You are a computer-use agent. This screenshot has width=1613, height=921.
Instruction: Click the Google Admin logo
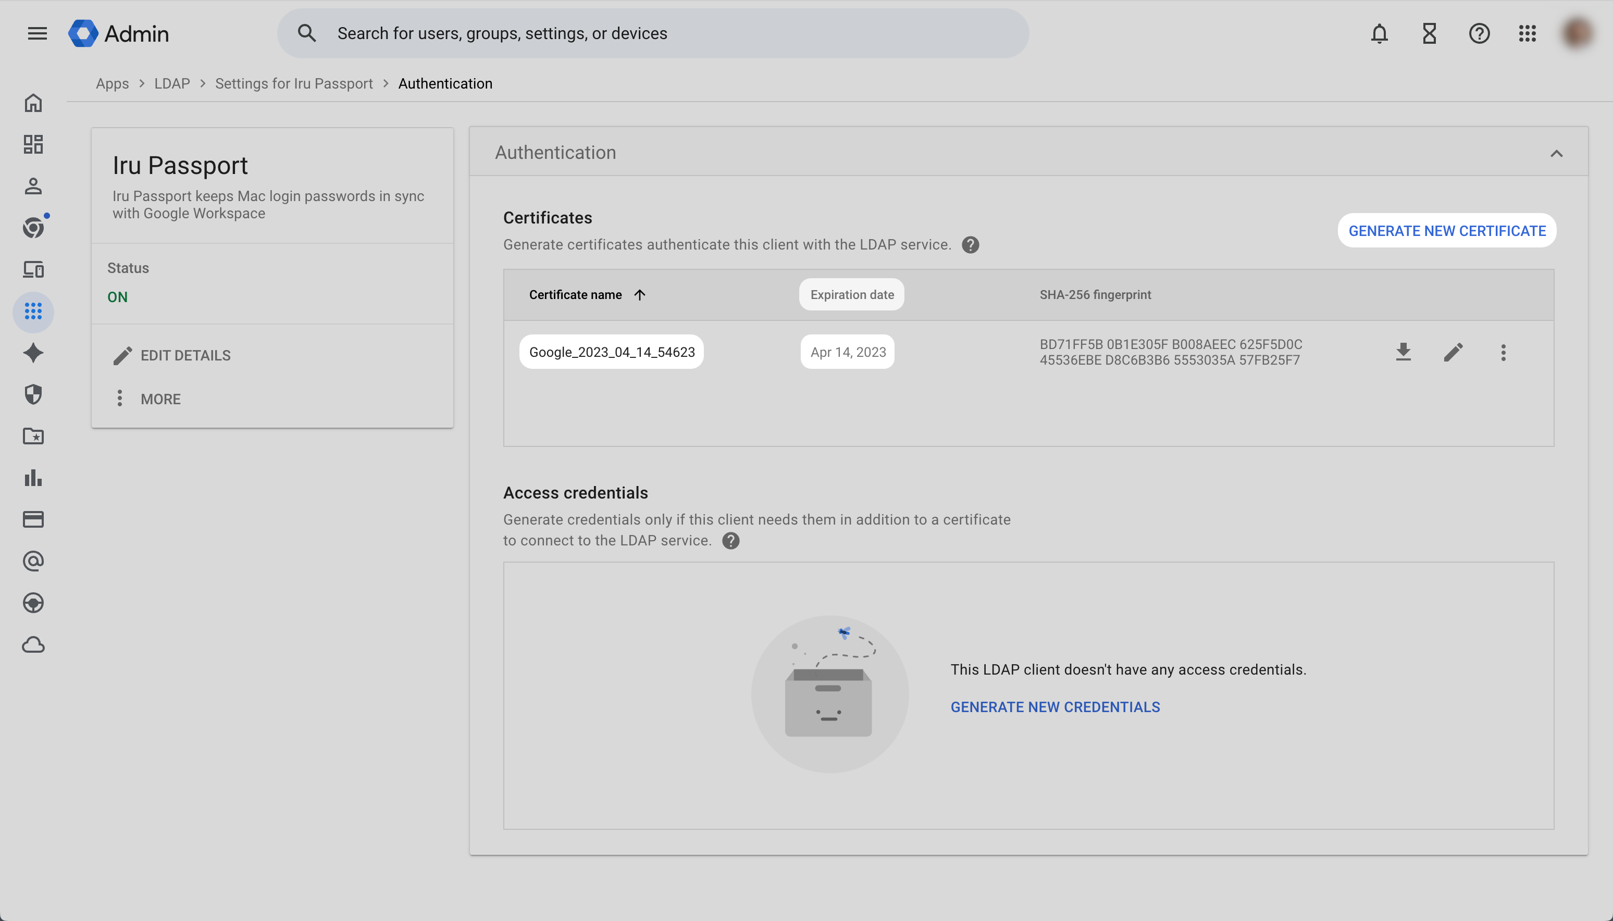pyautogui.click(x=119, y=33)
